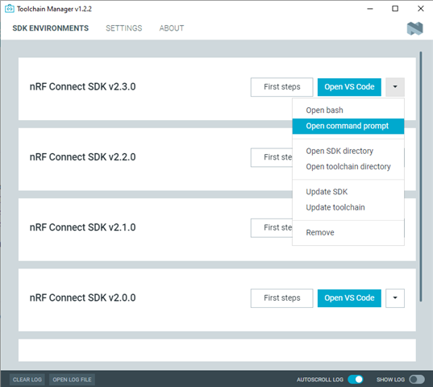Select Remove from the dropdown menu
433x387 pixels.
pos(348,232)
